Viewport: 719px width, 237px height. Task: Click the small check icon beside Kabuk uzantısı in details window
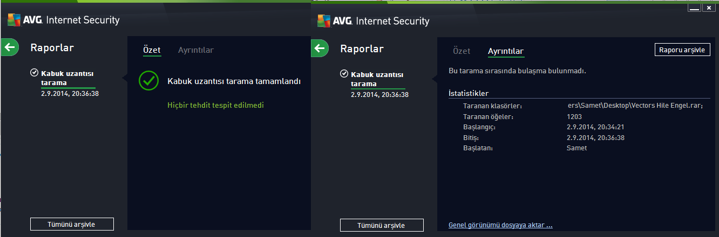tap(345, 73)
